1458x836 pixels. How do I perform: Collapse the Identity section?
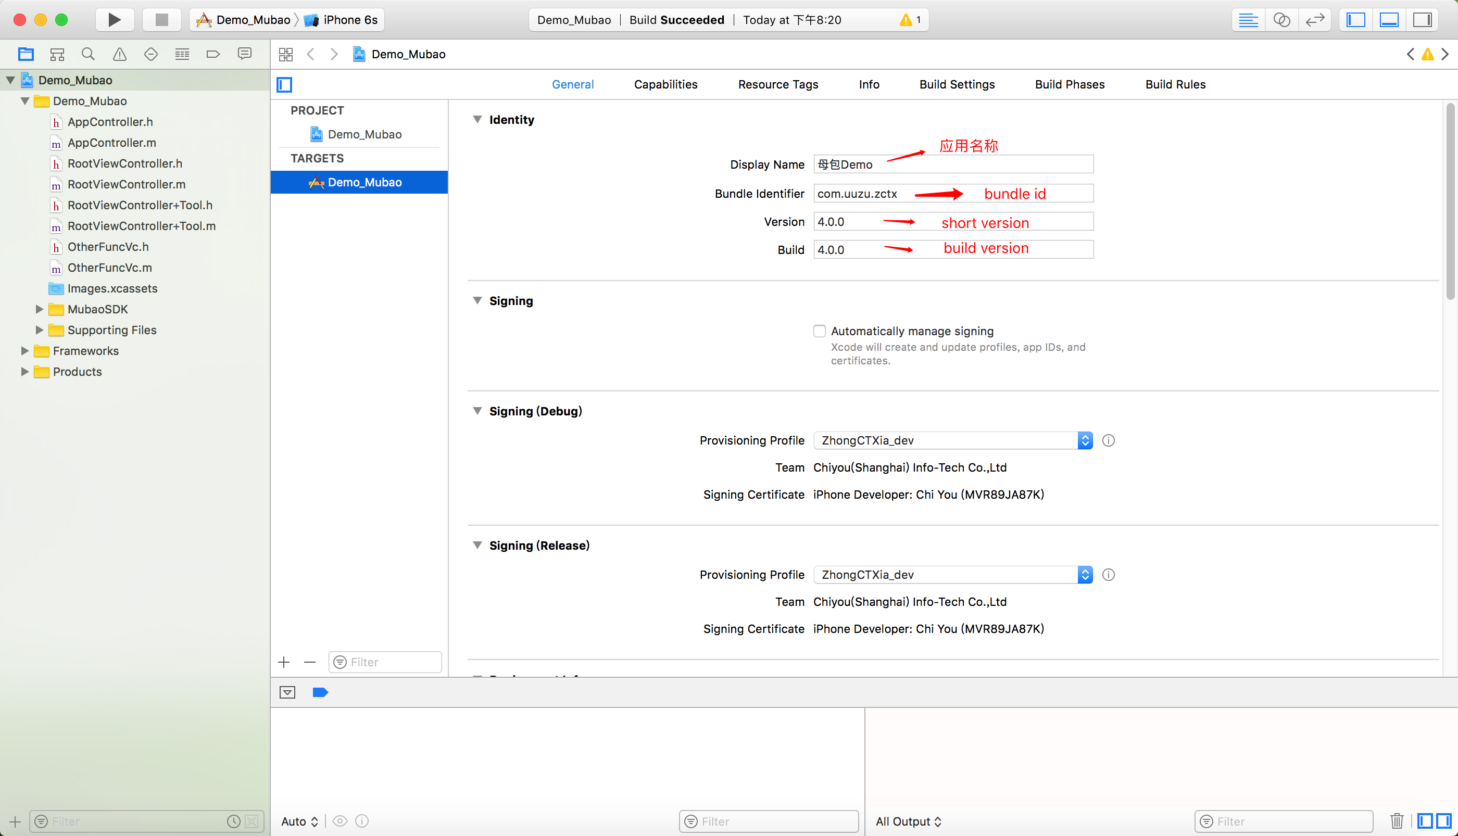coord(477,119)
